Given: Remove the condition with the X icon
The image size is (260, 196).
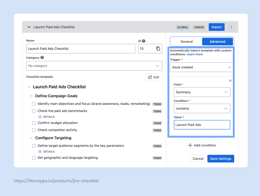Looking at the screenshot, I should click(230, 81).
